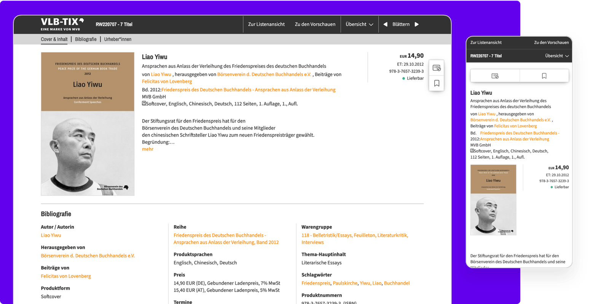Click the large book cover image
This screenshot has width=609, height=304.
88,124
